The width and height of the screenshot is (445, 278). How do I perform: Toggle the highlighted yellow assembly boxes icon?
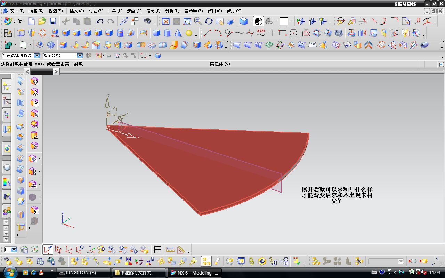tap(206, 261)
